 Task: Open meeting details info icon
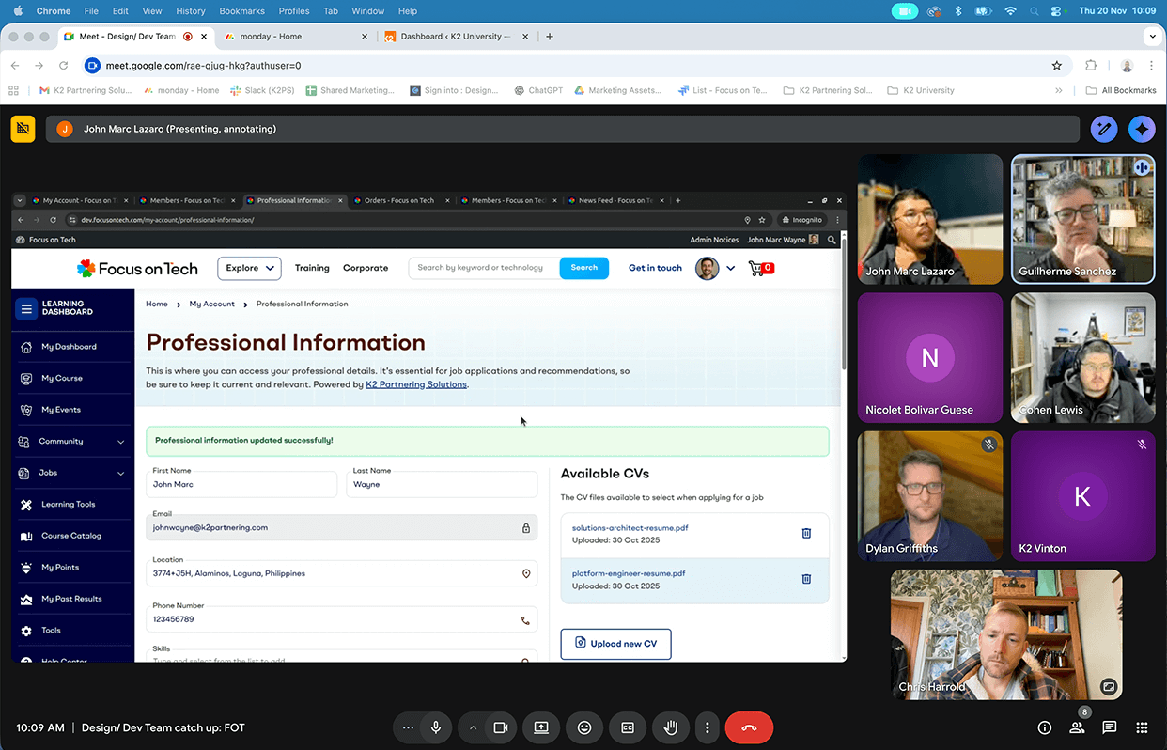1044,727
